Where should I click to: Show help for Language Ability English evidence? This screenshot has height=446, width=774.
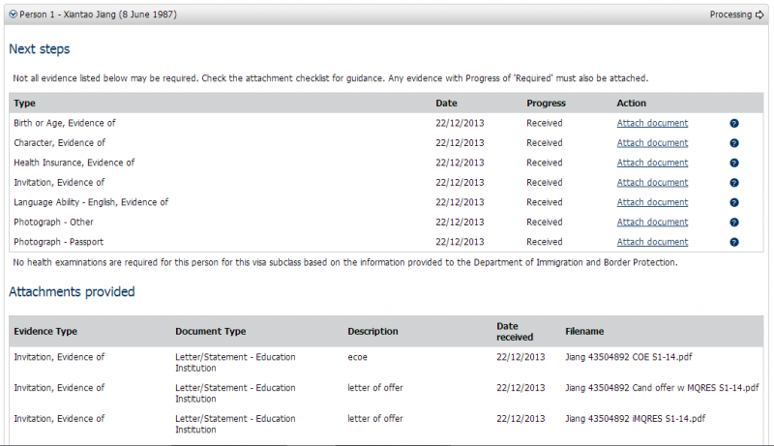tap(734, 203)
